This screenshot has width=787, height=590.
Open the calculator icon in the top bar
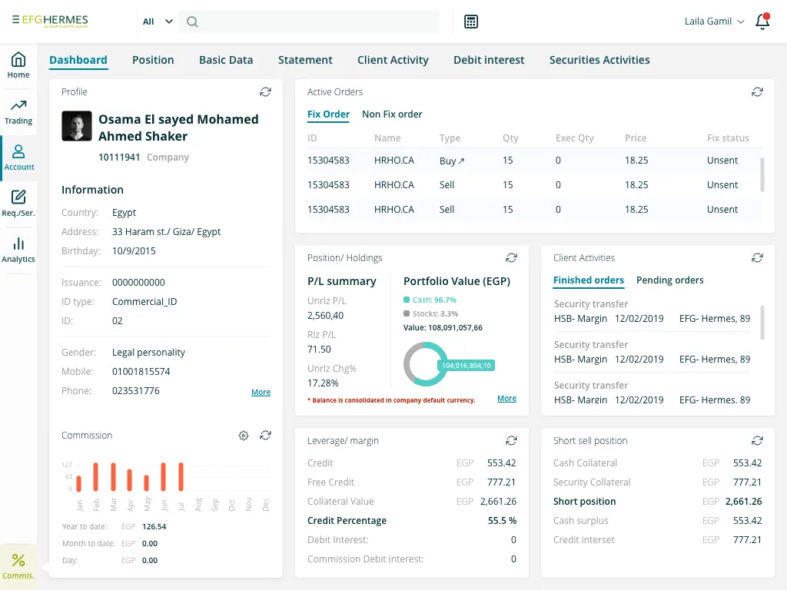(x=470, y=22)
